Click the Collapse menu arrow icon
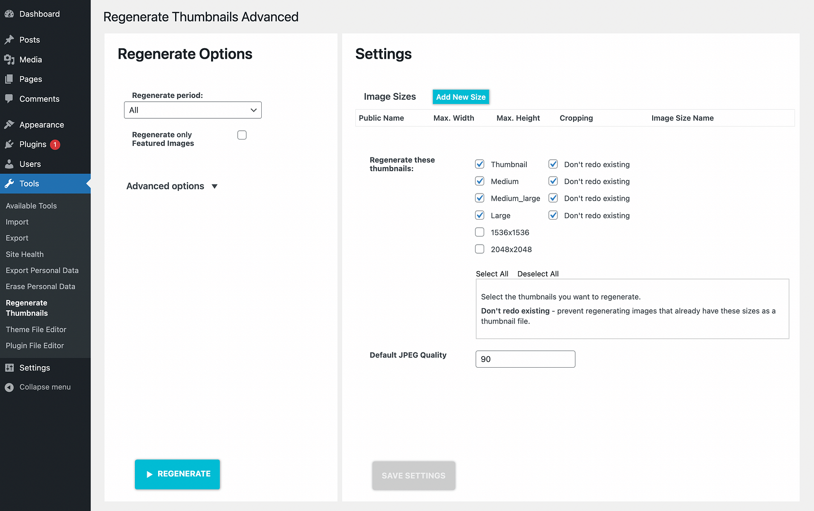Viewport: 814px width, 511px height. click(x=9, y=387)
